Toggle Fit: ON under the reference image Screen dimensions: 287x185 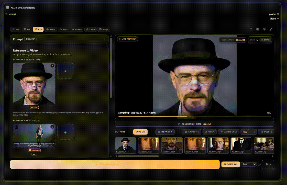point(34,108)
